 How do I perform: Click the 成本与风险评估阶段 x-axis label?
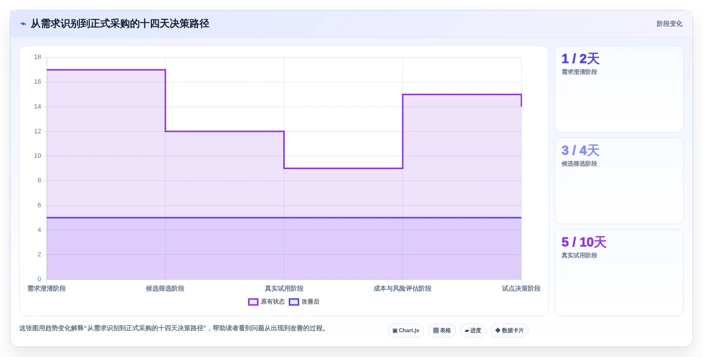[402, 289]
